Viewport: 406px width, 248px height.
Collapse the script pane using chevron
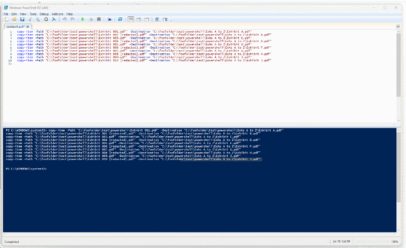click(x=398, y=26)
